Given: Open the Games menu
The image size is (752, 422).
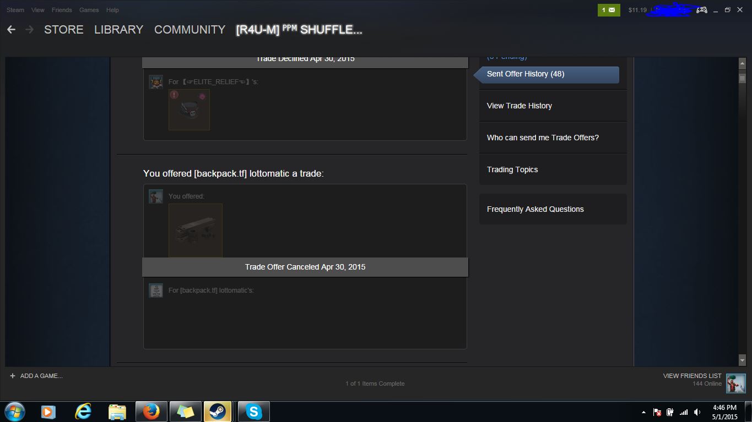Looking at the screenshot, I should tap(89, 10).
